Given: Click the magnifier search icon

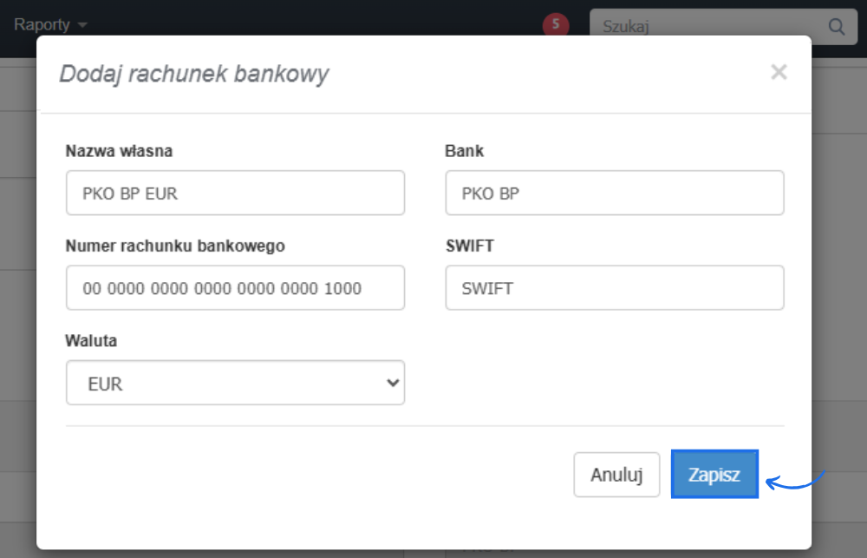Looking at the screenshot, I should pyautogui.click(x=836, y=26).
